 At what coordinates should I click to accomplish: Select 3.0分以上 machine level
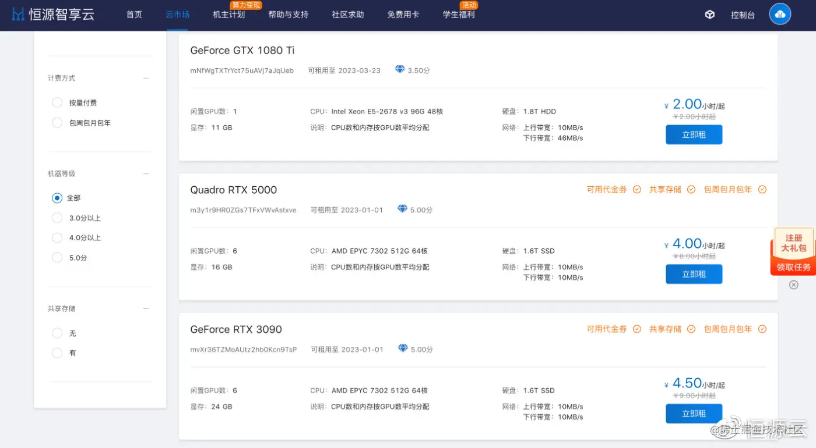click(57, 218)
